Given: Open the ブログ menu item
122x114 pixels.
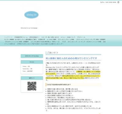Looking at the screenshot, I should coord(64,42).
